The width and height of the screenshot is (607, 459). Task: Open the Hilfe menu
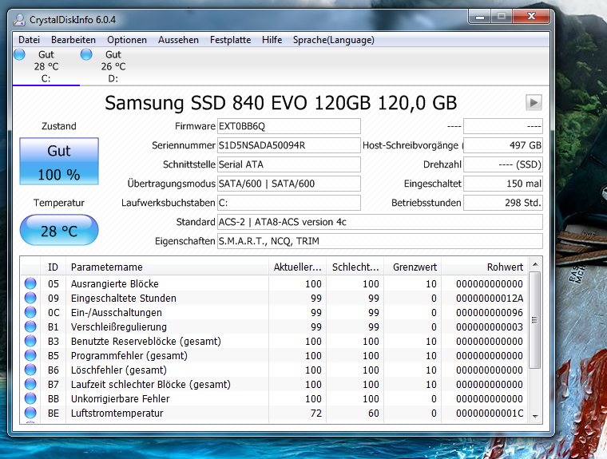[272, 40]
